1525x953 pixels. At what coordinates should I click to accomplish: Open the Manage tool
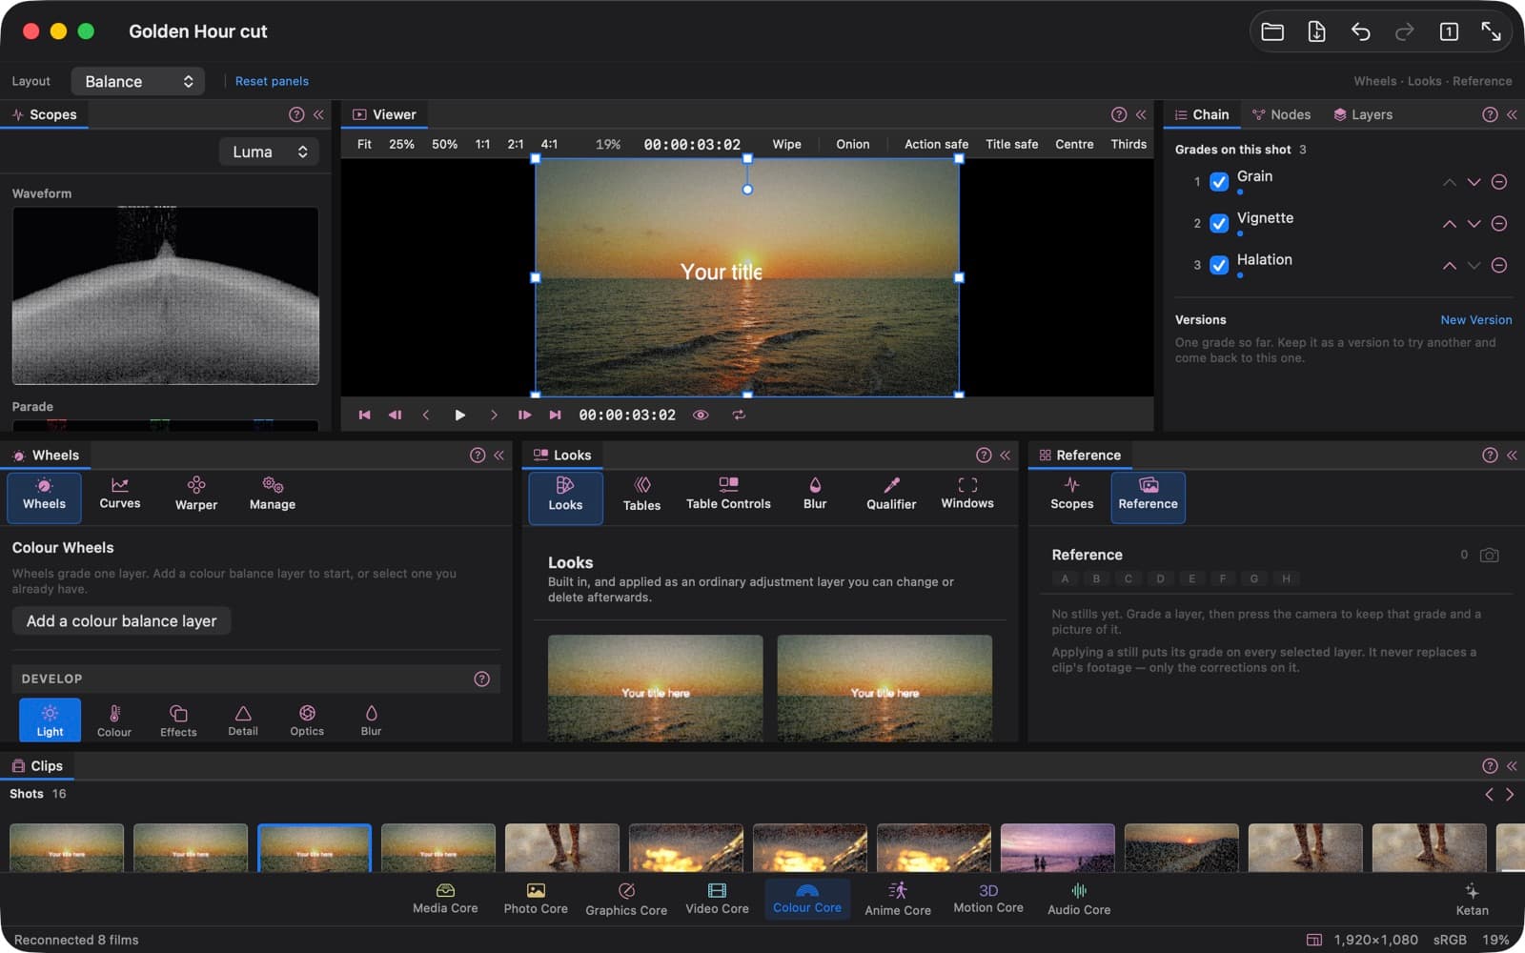click(273, 495)
